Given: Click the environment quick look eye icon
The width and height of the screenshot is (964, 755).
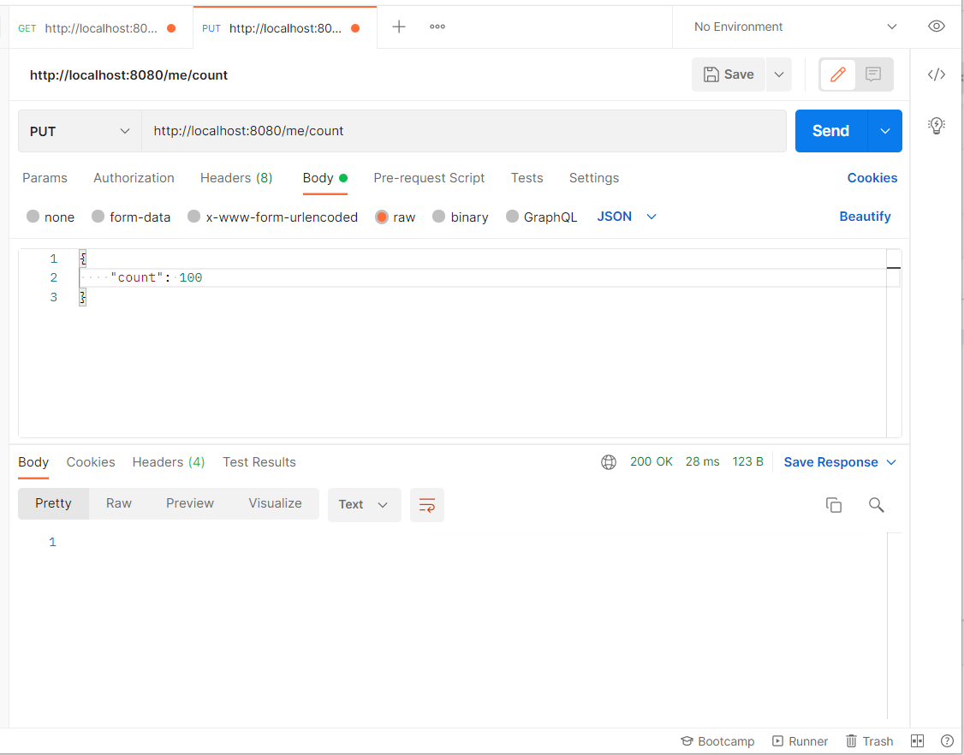Looking at the screenshot, I should pos(937,27).
